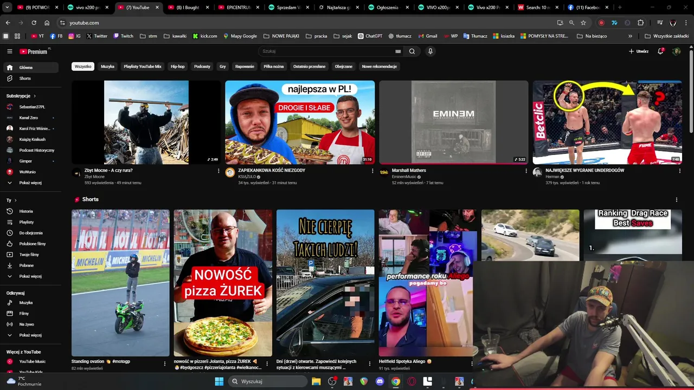Expand Pokaż więcej under subscriptions
Screen dimensions: 694x390
pos(30,183)
